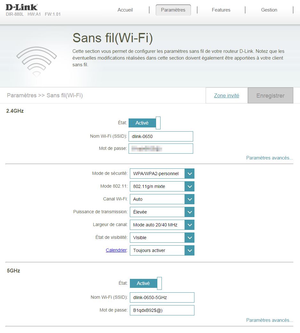This screenshot has width=300, height=333.
Task: Go to the Accueil tab
Action: coord(125,10)
